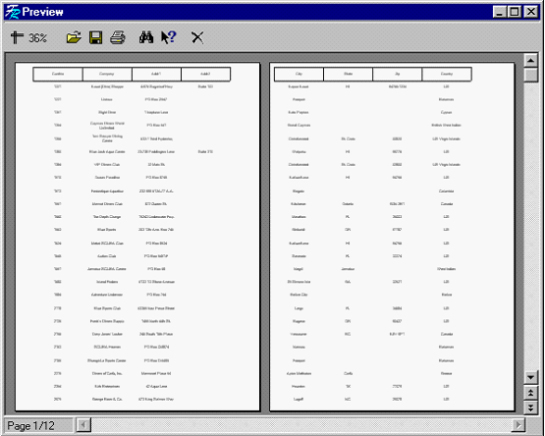Click the Page 1/12 status indicator

[31, 425]
